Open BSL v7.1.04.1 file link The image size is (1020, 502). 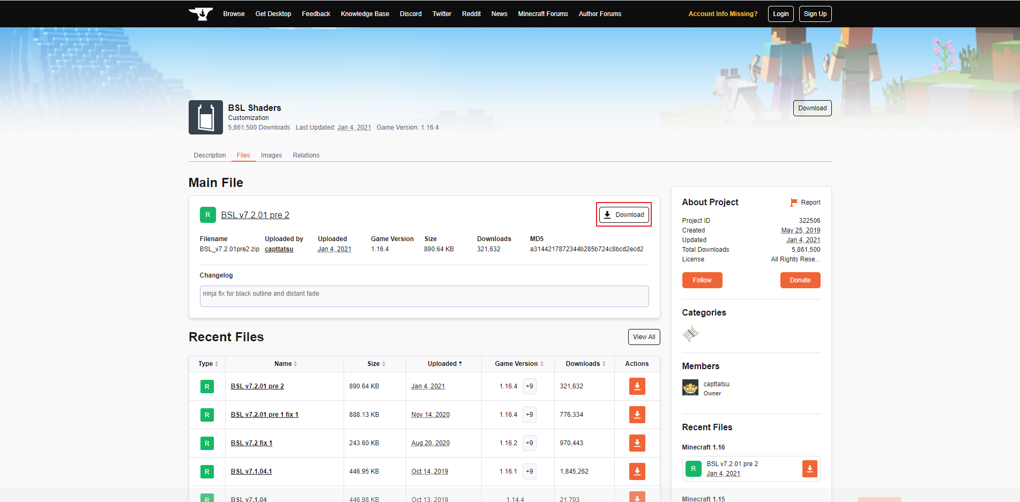tap(251, 471)
